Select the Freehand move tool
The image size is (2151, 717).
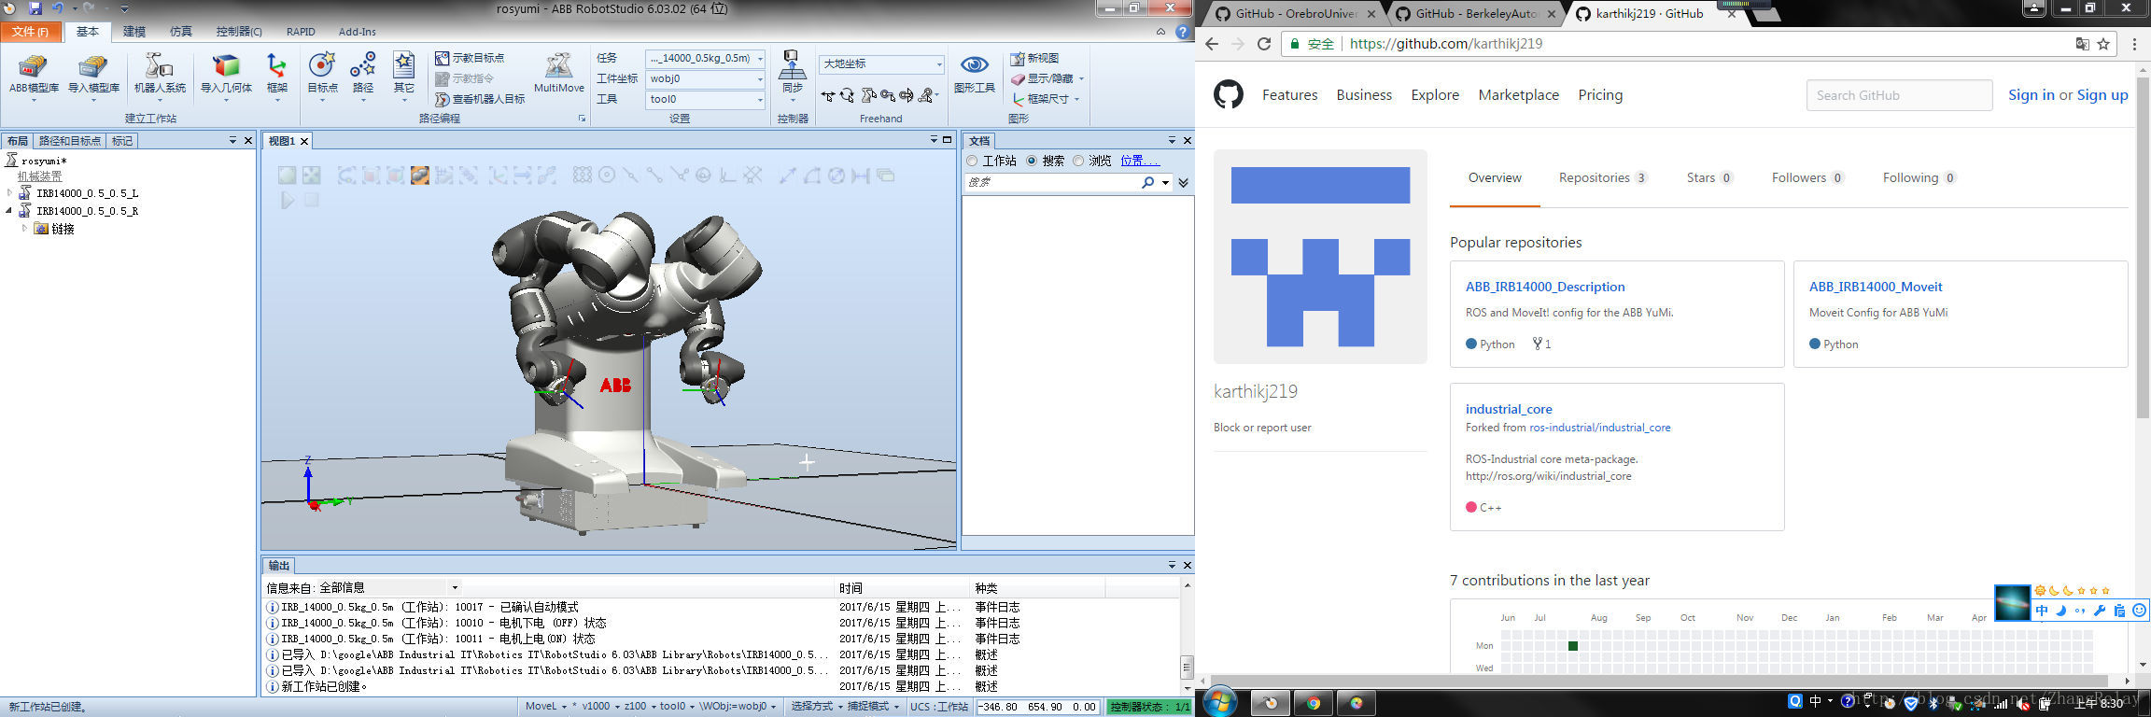827,96
